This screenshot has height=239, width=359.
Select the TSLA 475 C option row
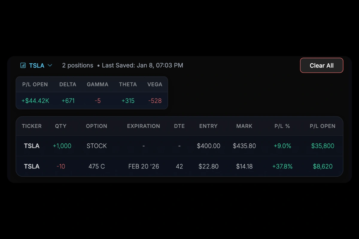click(180, 166)
